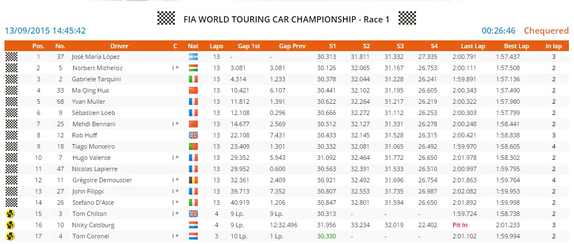Click the orange Chequered session status
Viewport: 574px width, 244px height.
546,31
